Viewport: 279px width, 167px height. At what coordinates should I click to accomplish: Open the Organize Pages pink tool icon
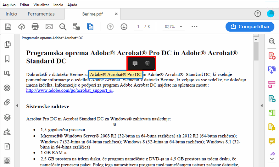pos(272,84)
